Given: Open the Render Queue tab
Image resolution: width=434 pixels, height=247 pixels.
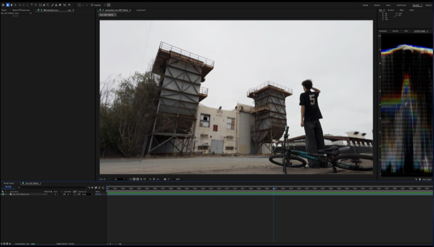Looking at the screenshot, I should click(9, 183).
